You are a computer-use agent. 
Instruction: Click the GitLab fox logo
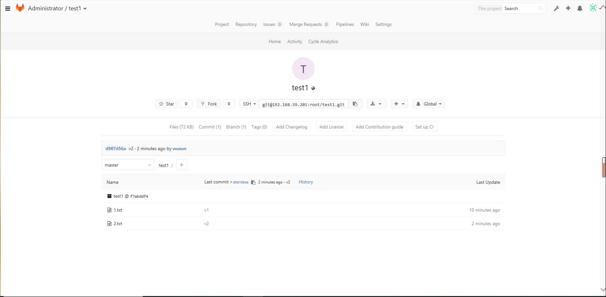point(20,8)
